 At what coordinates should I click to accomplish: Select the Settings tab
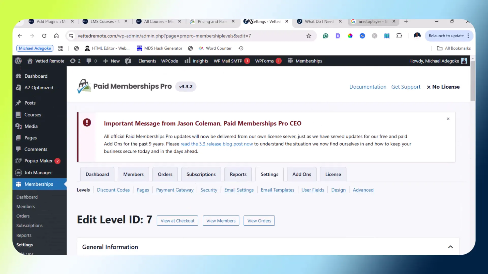tap(269, 174)
